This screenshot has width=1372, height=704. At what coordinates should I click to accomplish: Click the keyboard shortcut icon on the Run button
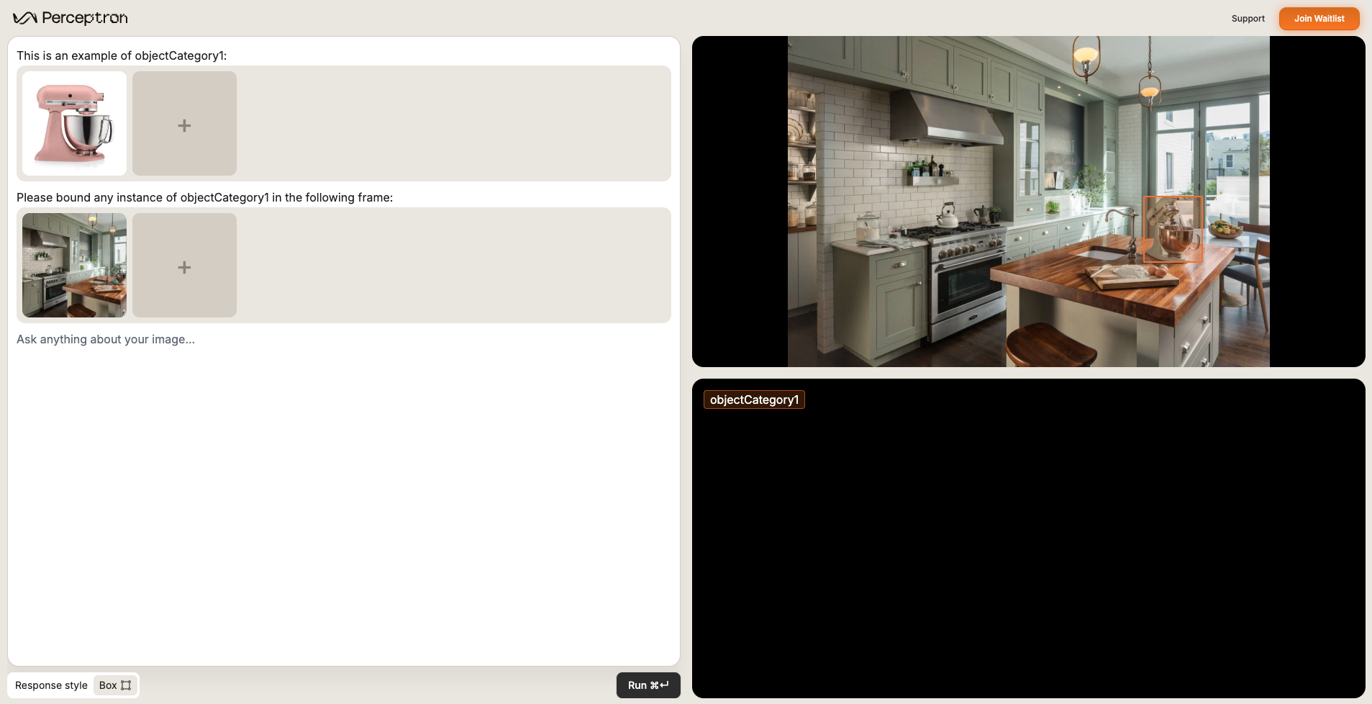click(658, 685)
